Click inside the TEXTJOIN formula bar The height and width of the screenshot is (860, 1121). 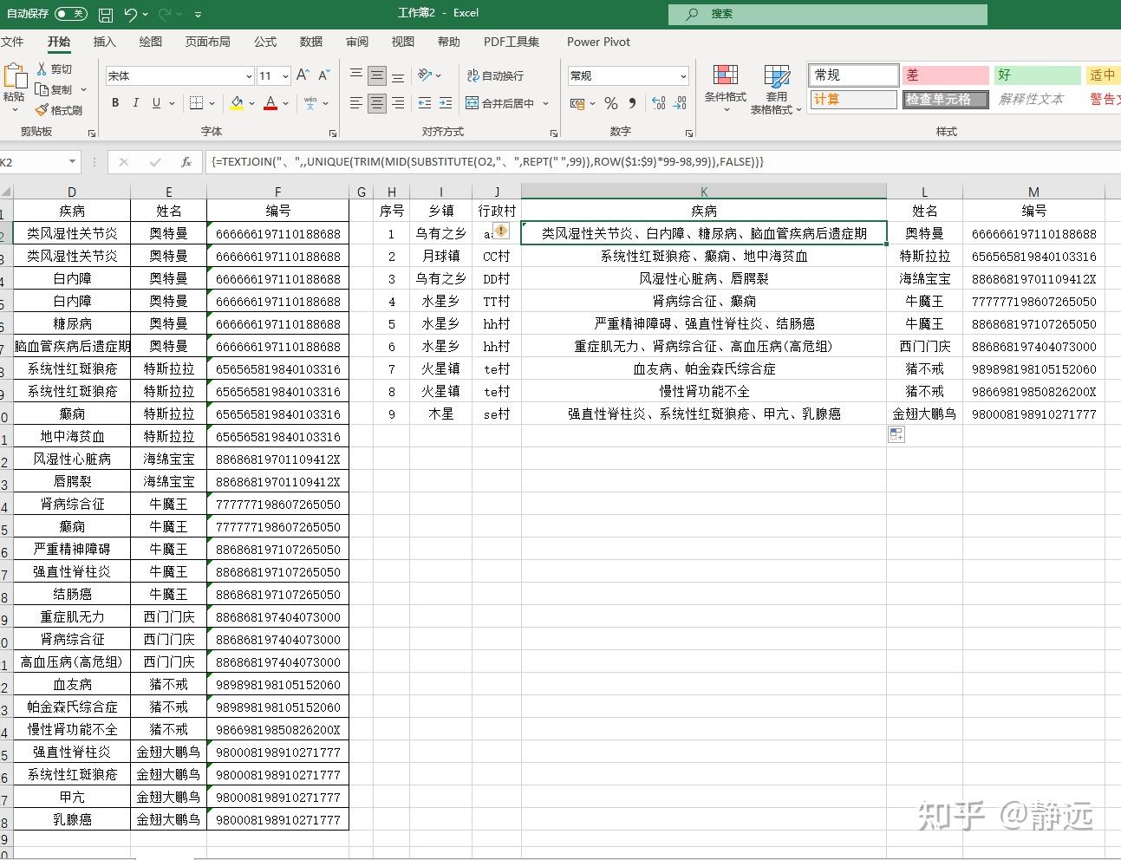click(662, 162)
